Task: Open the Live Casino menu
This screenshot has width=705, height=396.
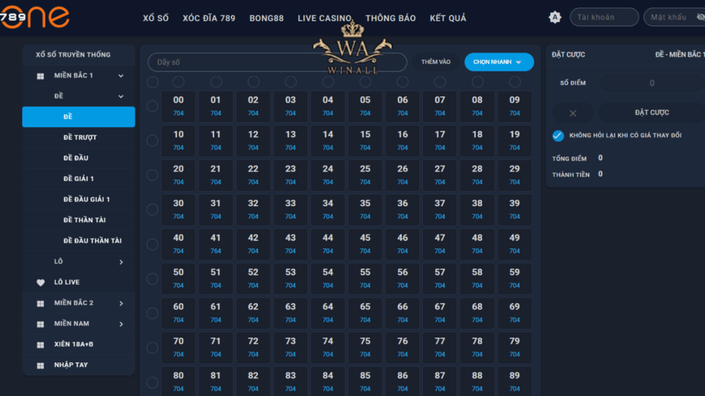Action: pos(324,19)
